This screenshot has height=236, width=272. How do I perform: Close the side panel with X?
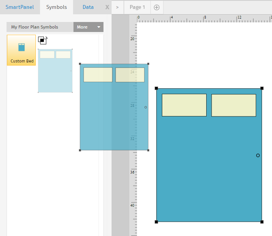pos(107,7)
